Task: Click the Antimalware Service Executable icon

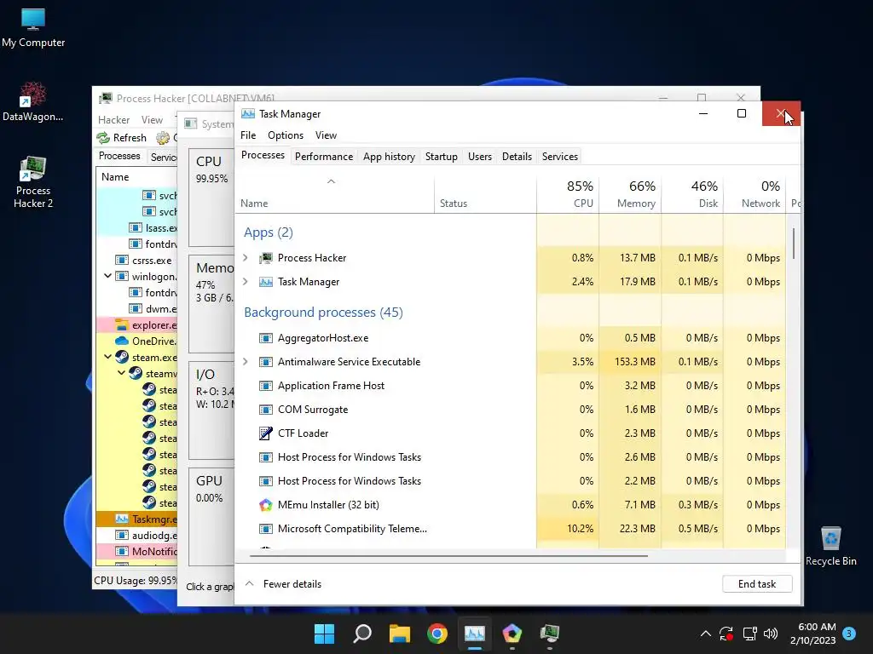Action: click(266, 362)
